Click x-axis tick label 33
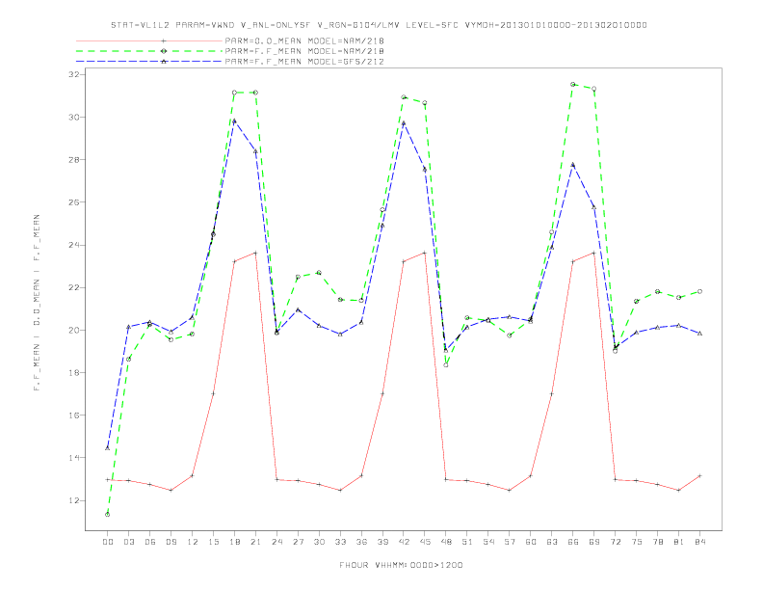This screenshot has height=590, width=763. click(340, 542)
